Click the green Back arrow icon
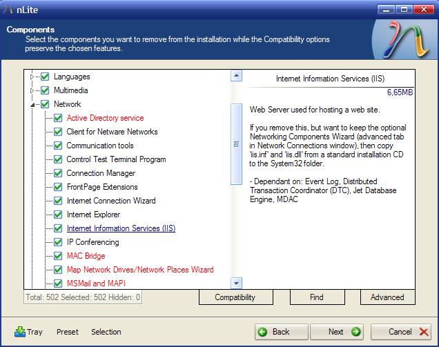 [263, 332]
